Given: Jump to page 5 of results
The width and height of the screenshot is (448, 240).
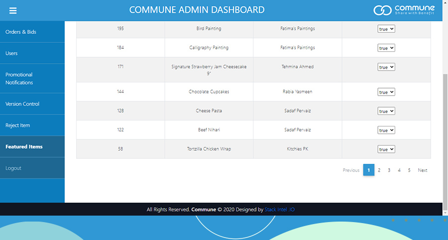Looking at the screenshot, I should click(x=409, y=170).
